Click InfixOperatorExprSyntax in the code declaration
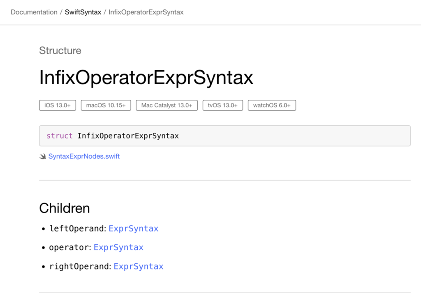Screen dimensions: 421x300 [x=128, y=136]
